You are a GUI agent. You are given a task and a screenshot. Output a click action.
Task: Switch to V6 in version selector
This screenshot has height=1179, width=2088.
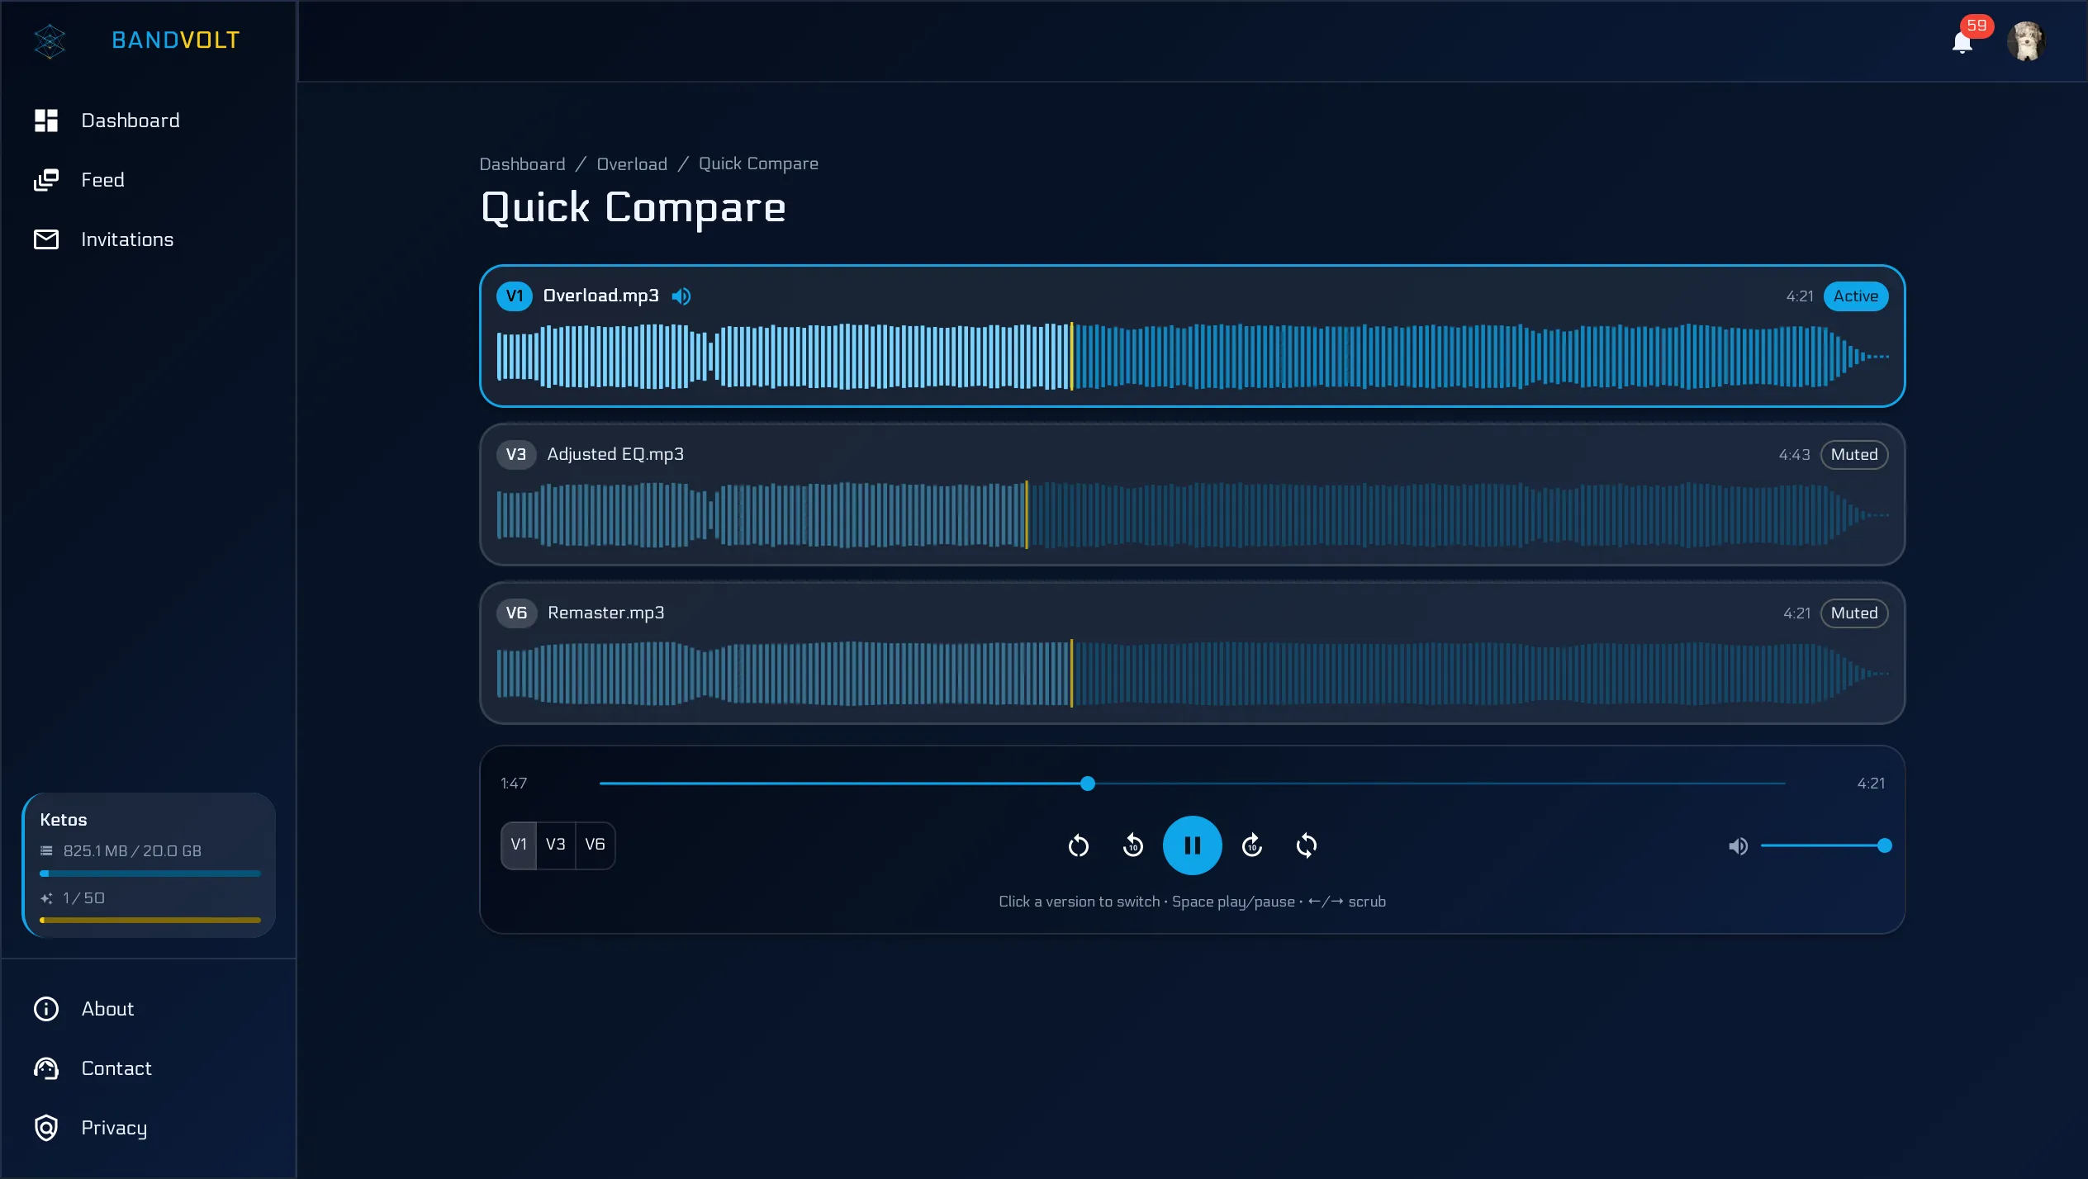coord(595,845)
